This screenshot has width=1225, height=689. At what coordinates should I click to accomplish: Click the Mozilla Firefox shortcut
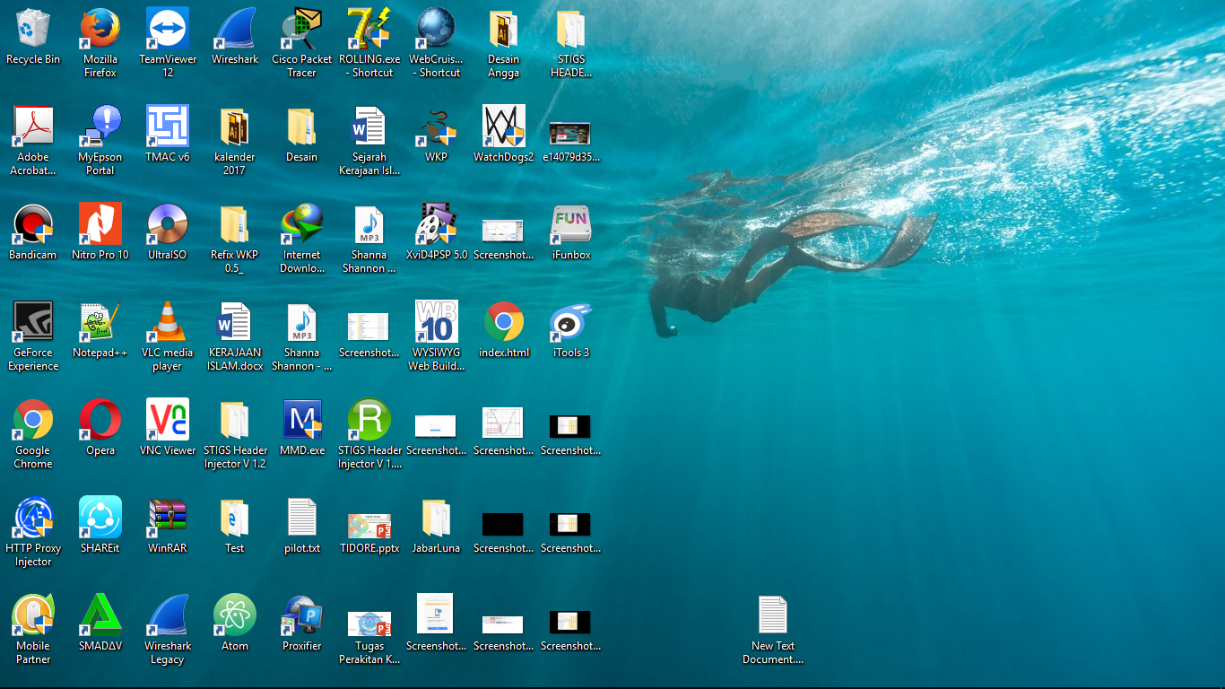click(100, 29)
